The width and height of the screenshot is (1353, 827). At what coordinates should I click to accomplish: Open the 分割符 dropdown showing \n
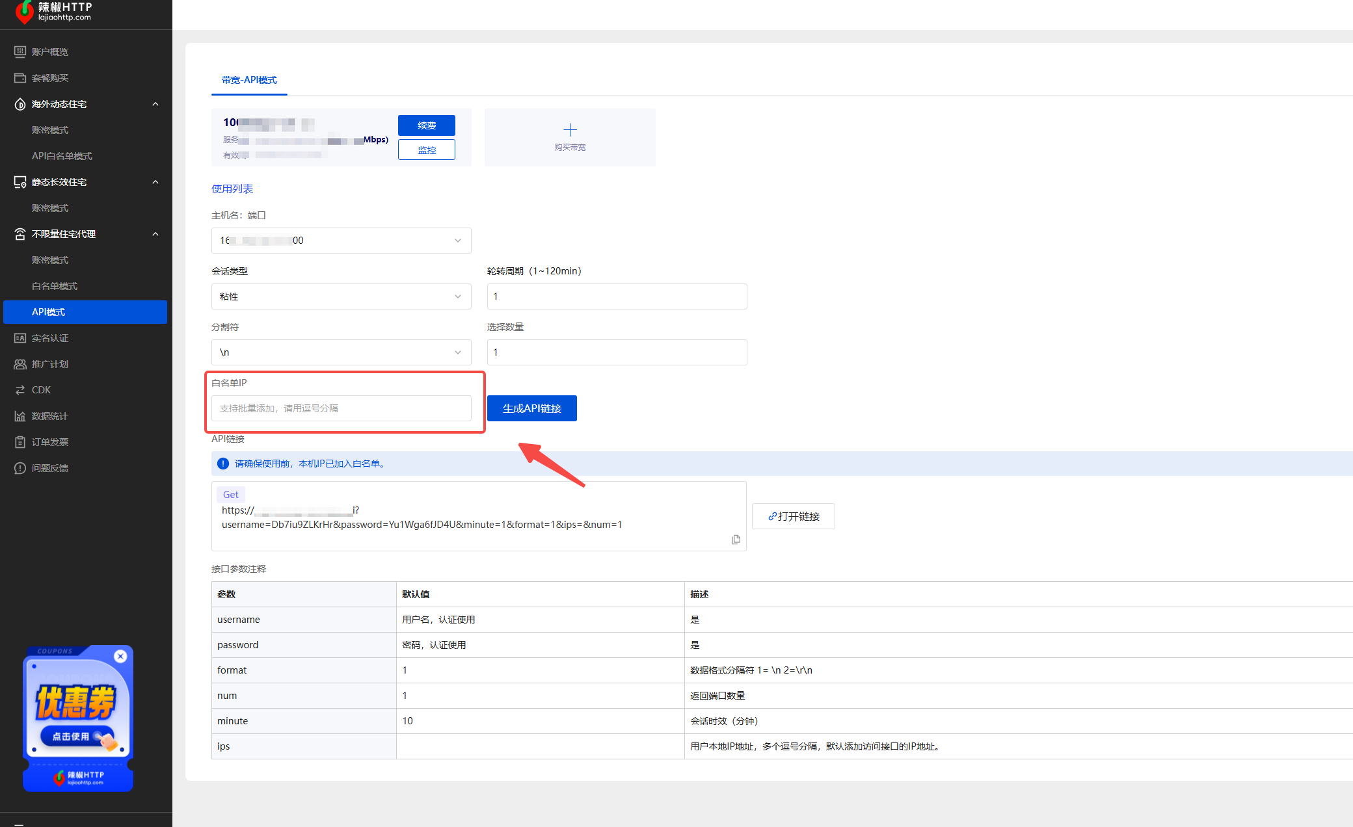(x=341, y=352)
